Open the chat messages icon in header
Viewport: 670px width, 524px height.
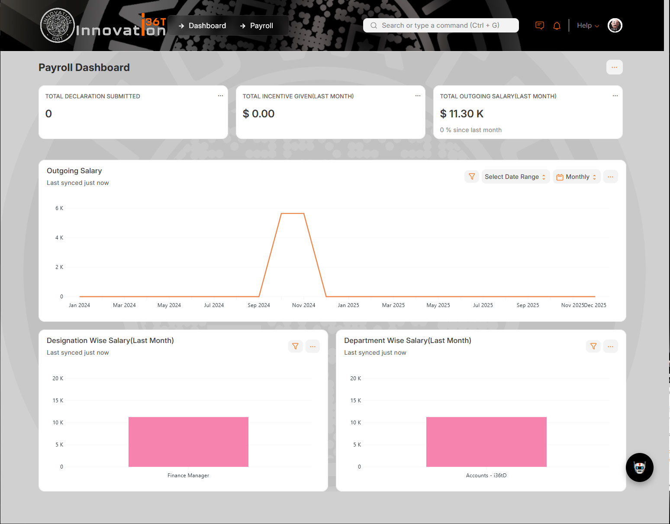click(539, 26)
